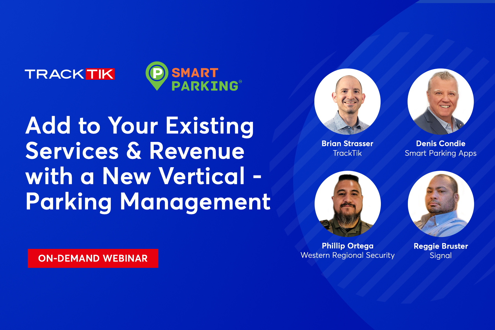Image resolution: width=495 pixels, height=330 pixels.
Task: Click the Smart Parking Apps company label
Action: (441, 153)
